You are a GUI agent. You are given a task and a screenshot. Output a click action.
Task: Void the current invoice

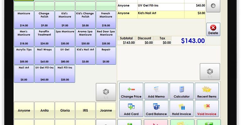click(206, 108)
